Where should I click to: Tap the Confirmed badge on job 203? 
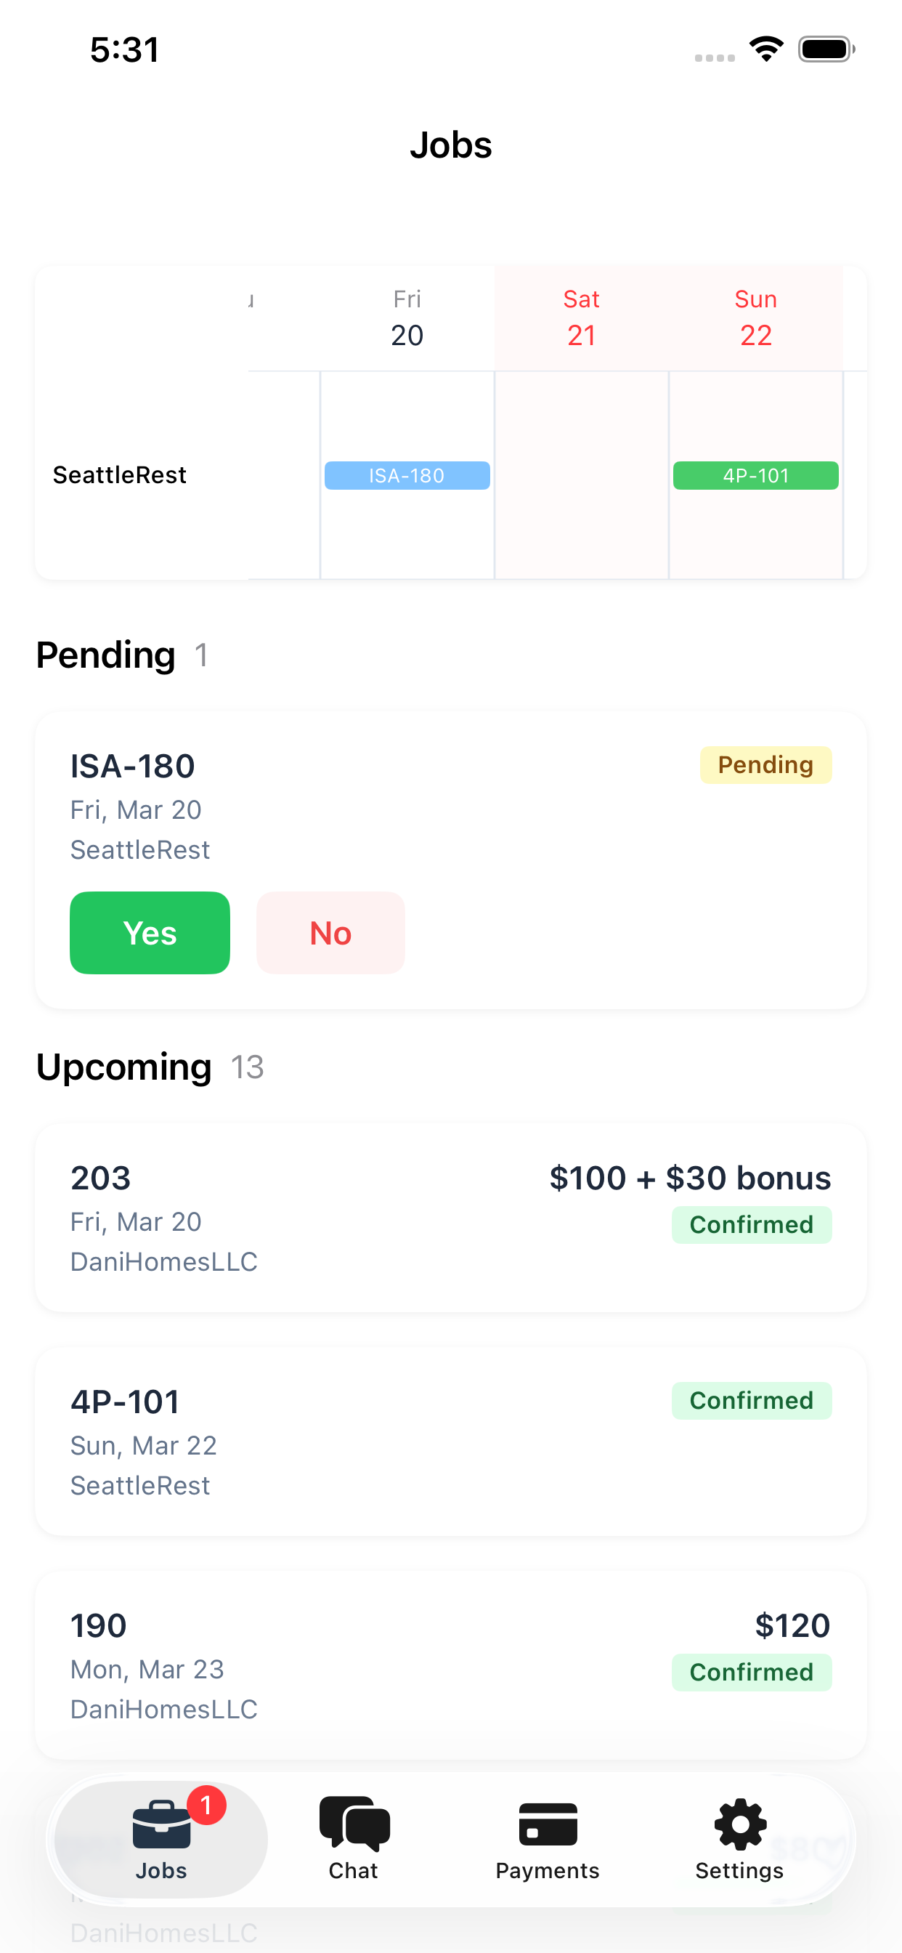point(751,1224)
